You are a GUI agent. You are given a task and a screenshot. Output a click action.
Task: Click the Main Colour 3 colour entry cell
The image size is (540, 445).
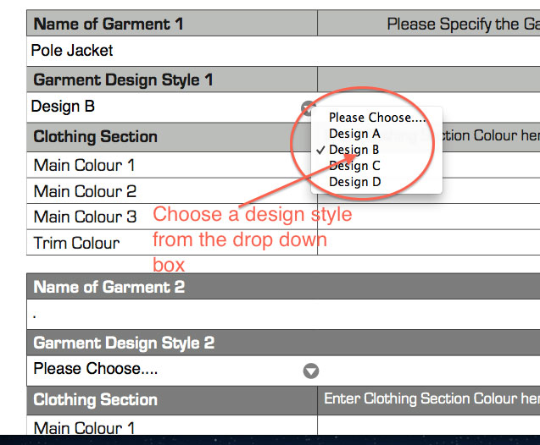tap(429, 217)
